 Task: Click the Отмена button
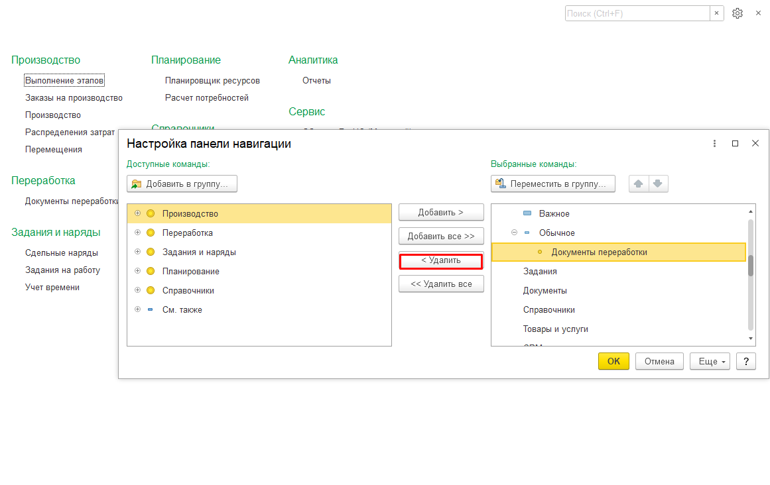pyautogui.click(x=659, y=361)
